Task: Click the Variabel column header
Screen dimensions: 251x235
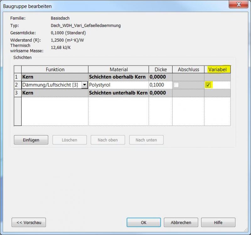Action: pyautogui.click(x=217, y=69)
